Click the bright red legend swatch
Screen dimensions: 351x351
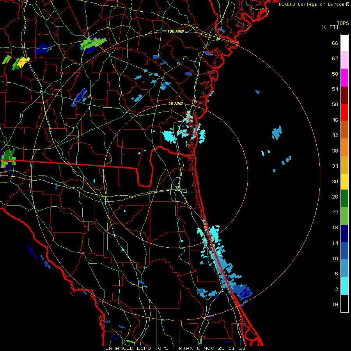pos(344,112)
